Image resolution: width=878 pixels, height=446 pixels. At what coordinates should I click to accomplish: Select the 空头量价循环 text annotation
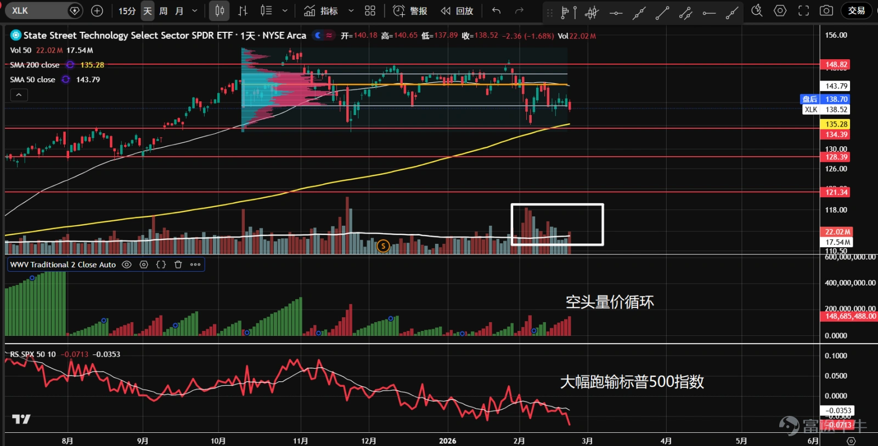point(610,302)
